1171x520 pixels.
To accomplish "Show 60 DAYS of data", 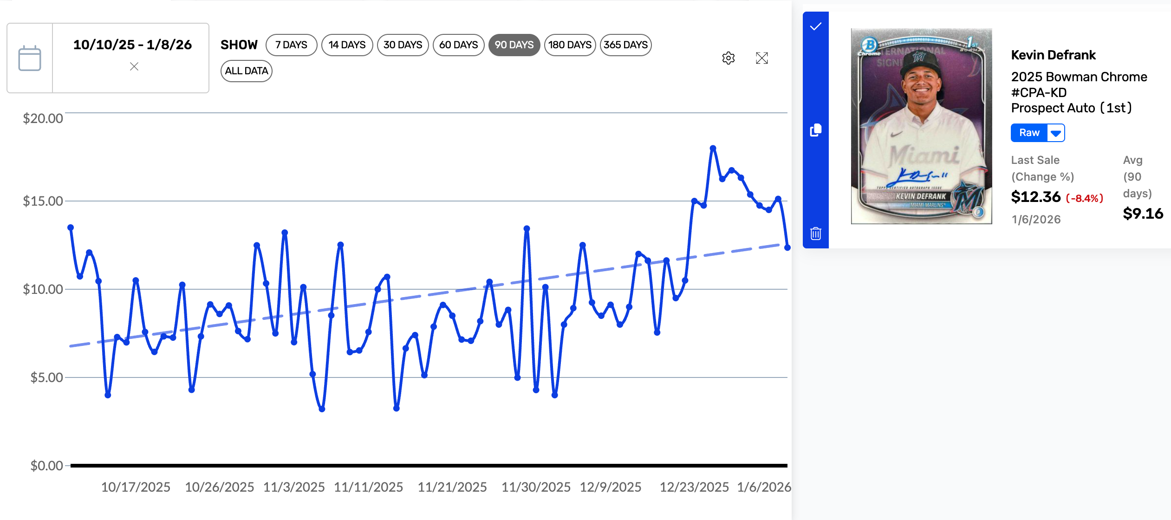I will 458,45.
